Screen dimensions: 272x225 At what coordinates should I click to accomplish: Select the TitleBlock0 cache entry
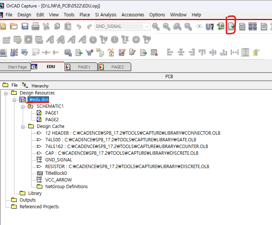(56, 173)
